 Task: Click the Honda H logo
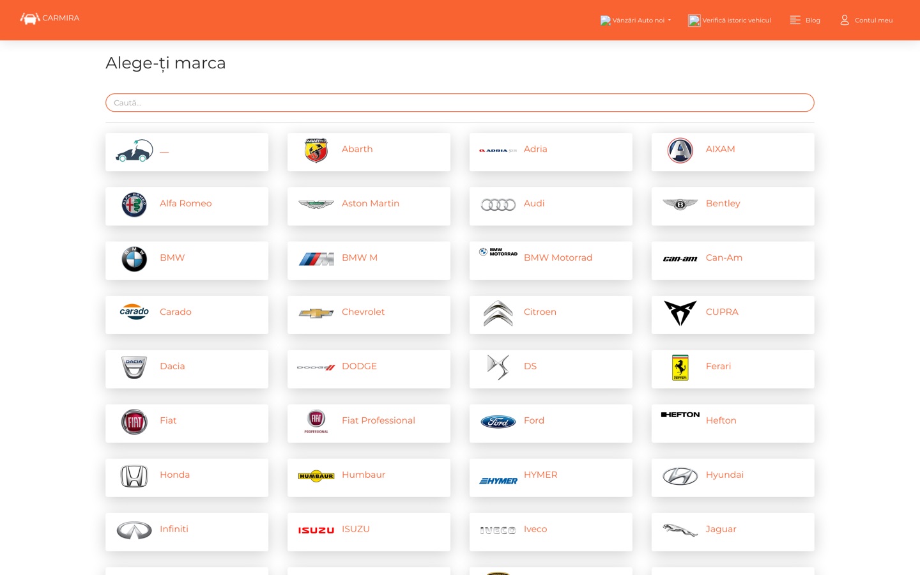(x=134, y=477)
